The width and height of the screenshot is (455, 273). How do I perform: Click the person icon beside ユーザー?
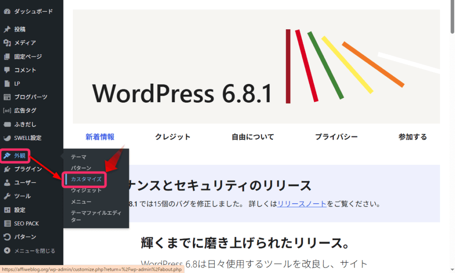[x=7, y=183]
